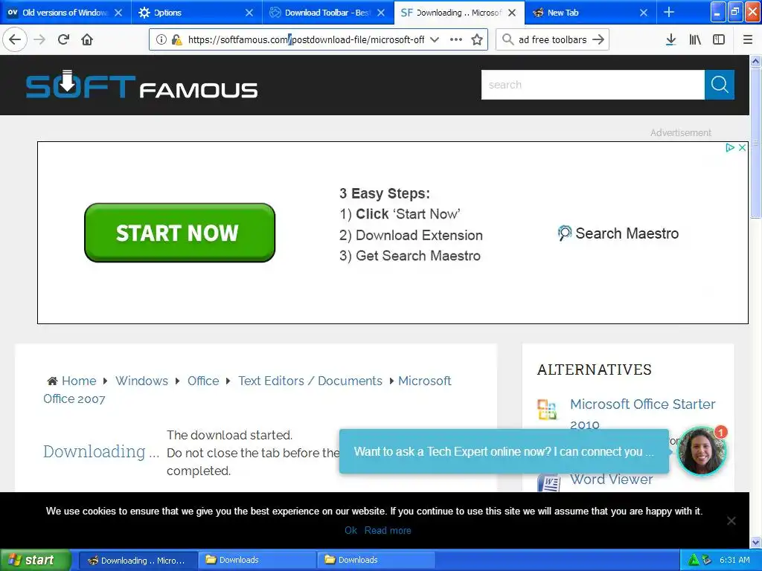The height and width of the screenshot is (571, 762).
Task: Open a new tab with plus button
Action: [x=669, y=12]
